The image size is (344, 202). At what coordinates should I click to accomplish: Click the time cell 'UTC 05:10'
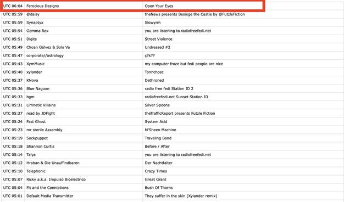pyautogui.click(x=13, y=171)
